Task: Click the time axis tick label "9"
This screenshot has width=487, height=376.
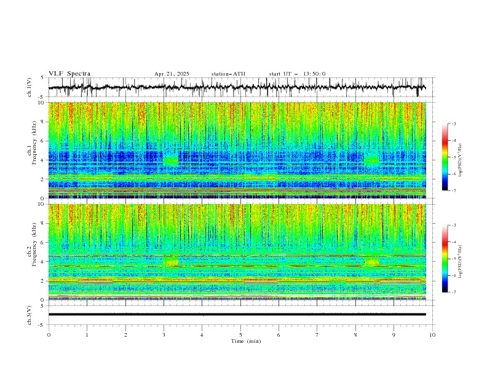Action: [394, 335]
